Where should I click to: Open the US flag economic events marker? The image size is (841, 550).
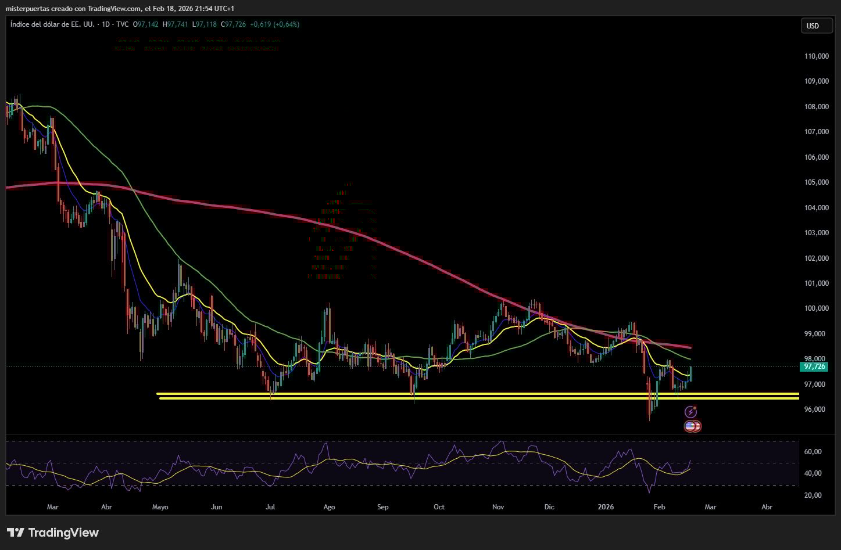[692, 426]
